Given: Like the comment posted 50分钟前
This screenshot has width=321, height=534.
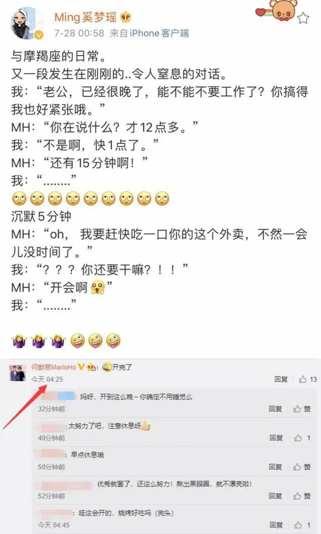Looking at the screenshot, I should coord(302,467).
